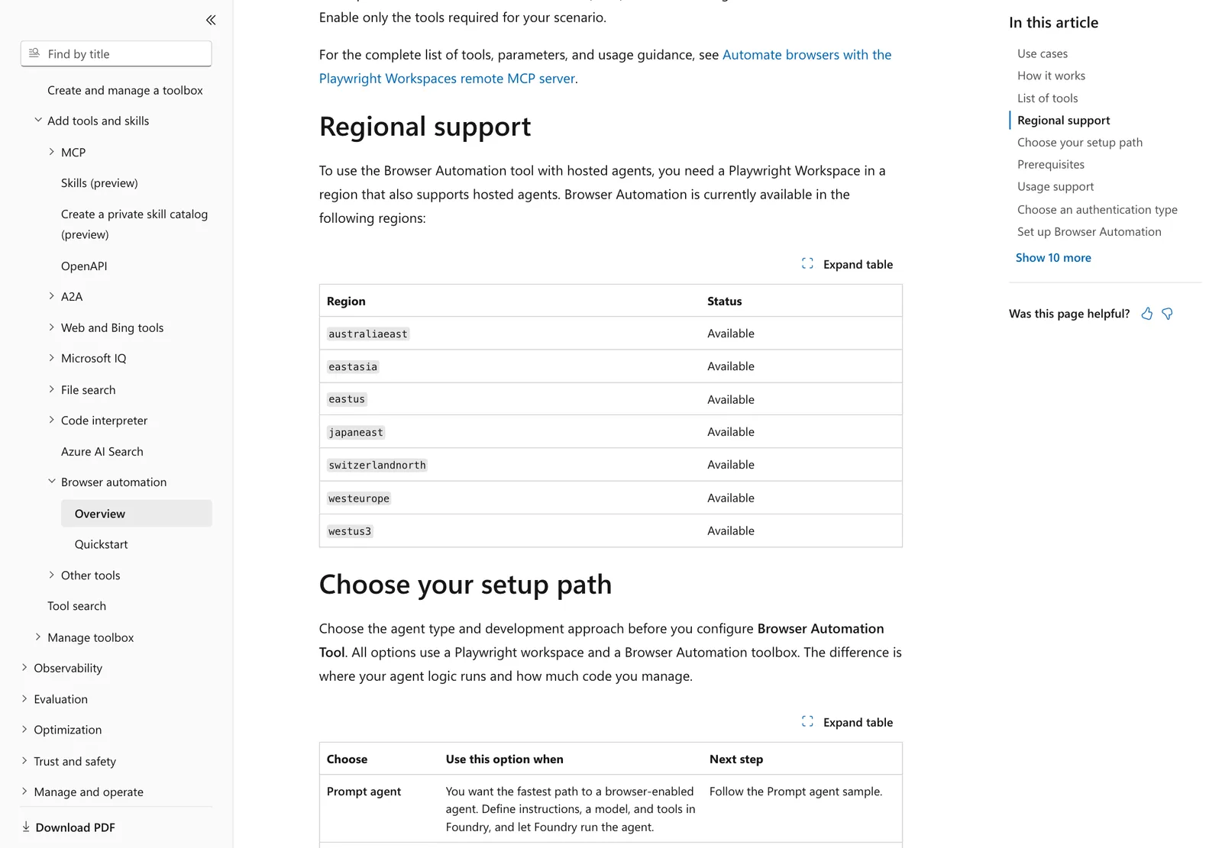Viewport: 1222px width, 848px height.
Task: Open the Azure AI Search page
Action: tap(102, 451)
